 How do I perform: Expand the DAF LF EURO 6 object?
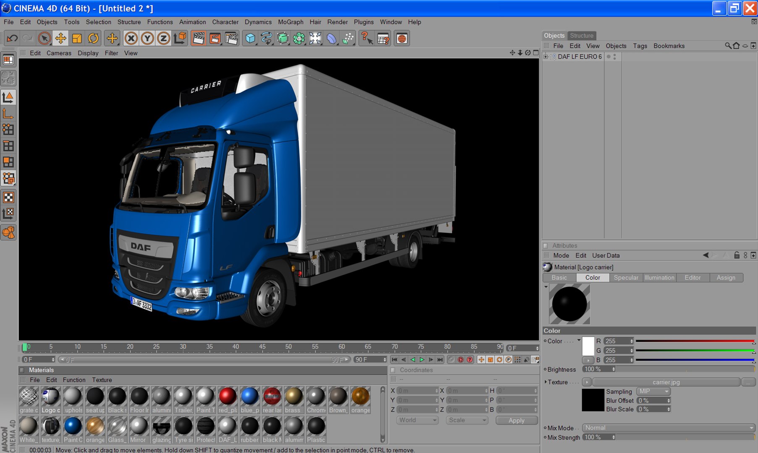coord(546,57)
